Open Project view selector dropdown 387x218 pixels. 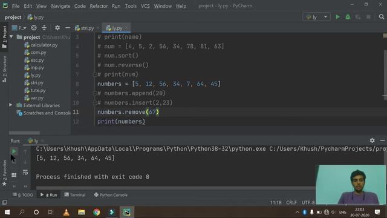pyautogui.click(x=19, y=28)
